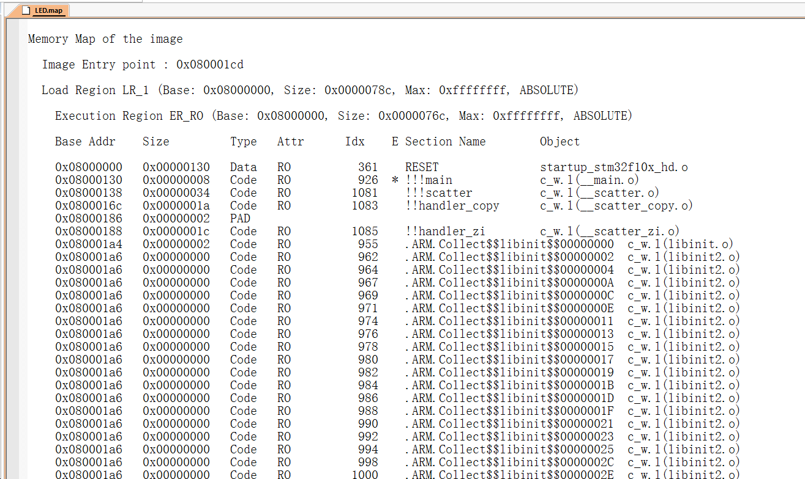Click the 'Execution Region ER_RO' text
Image resolution: width=805 pixels, height=479 pixels.
pos(129,116)
